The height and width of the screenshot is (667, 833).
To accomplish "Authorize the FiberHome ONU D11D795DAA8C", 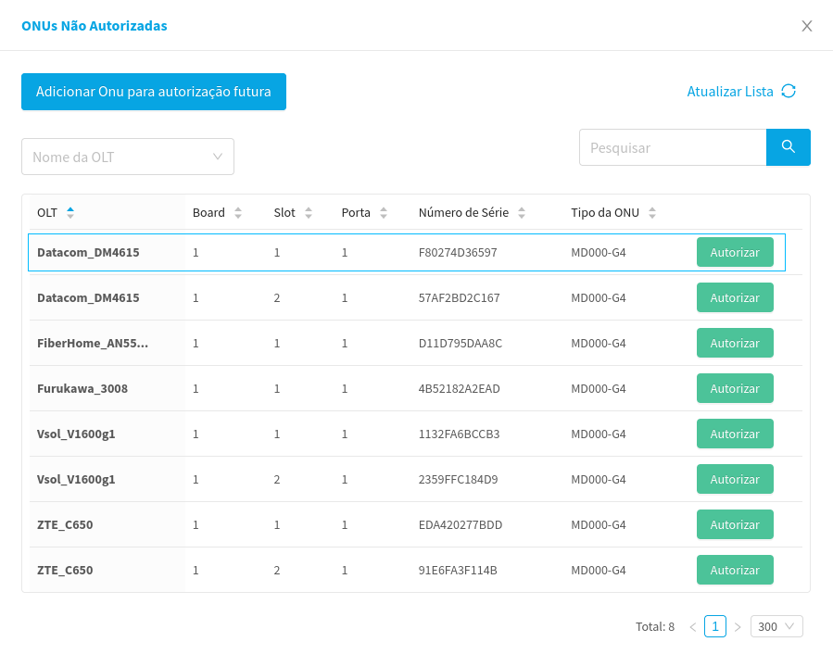I will coord(735,343).
